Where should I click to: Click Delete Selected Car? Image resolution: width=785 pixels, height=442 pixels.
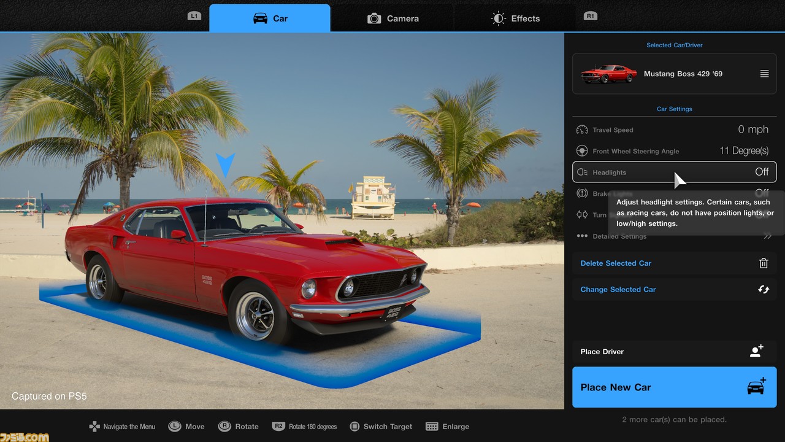[x=675, y=263]
